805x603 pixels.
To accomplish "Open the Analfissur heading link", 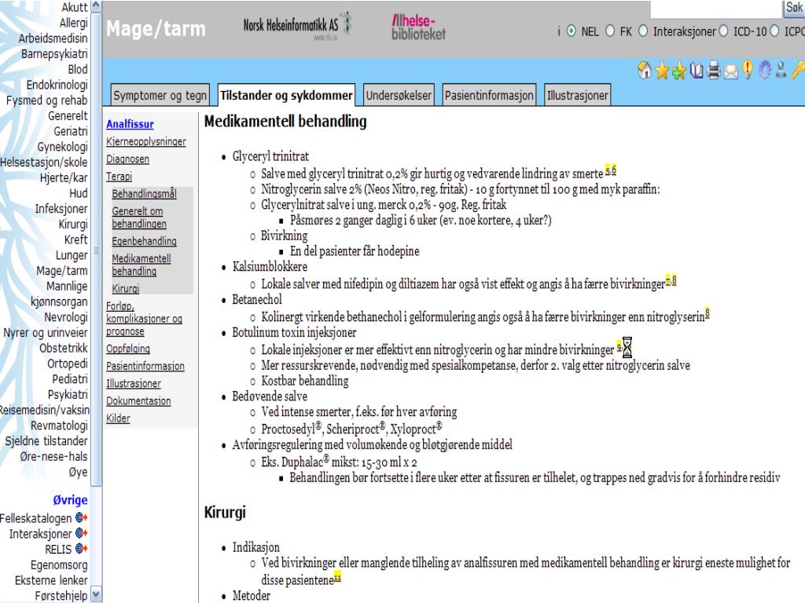I will 130,124.
